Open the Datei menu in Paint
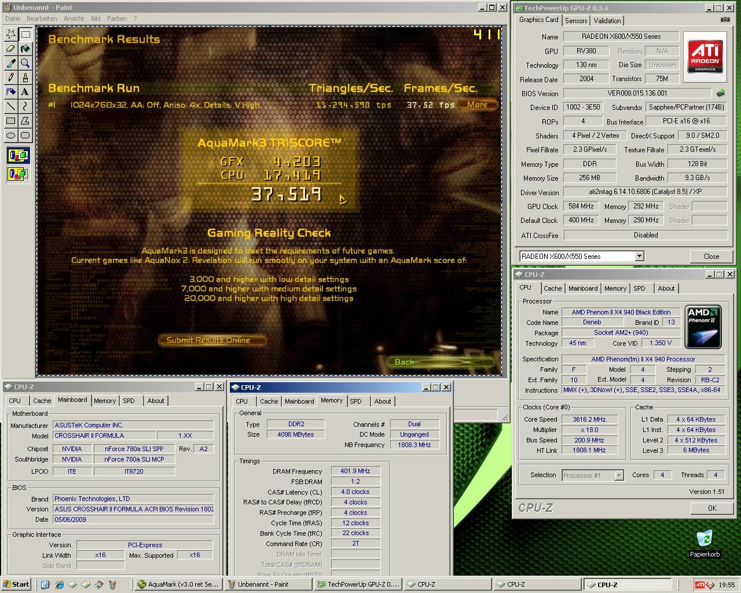This screenshot has height=593, width=741. [12, 19]
